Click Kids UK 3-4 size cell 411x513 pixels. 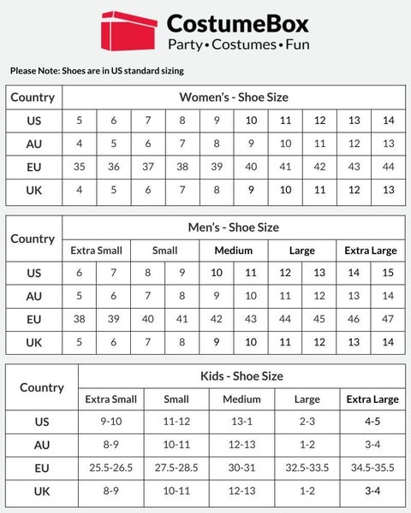372,491
